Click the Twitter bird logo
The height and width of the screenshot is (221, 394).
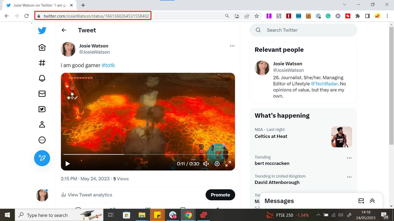coord(42,30)
